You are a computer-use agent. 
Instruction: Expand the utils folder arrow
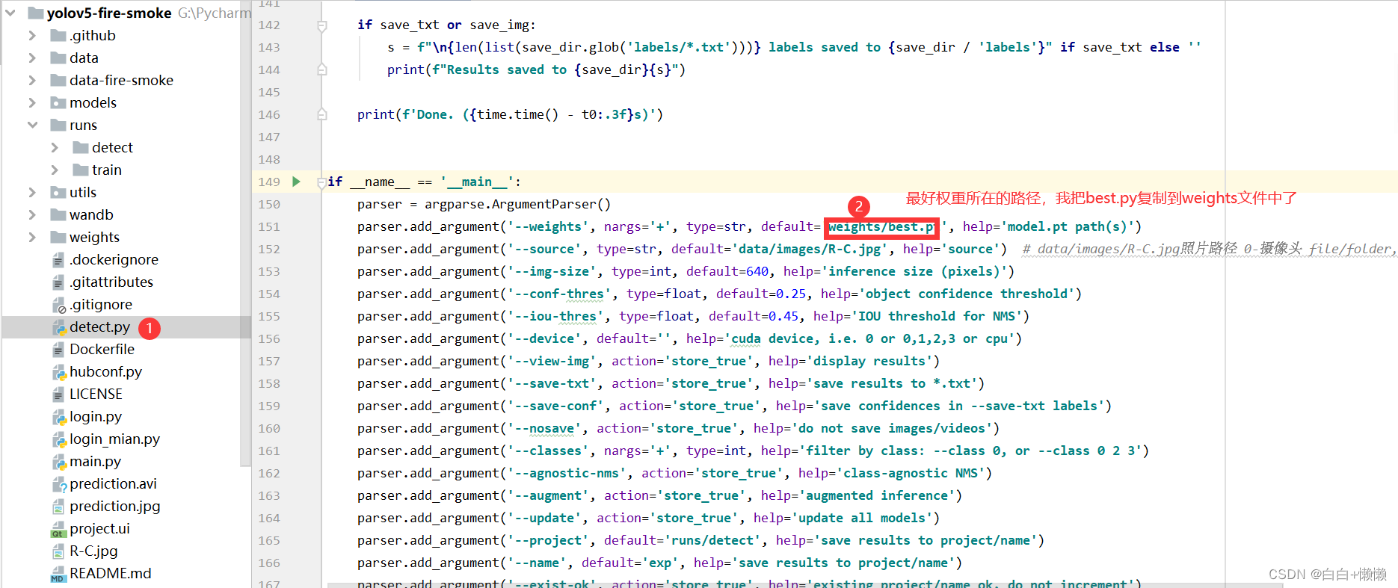click(x=32, y=192)
